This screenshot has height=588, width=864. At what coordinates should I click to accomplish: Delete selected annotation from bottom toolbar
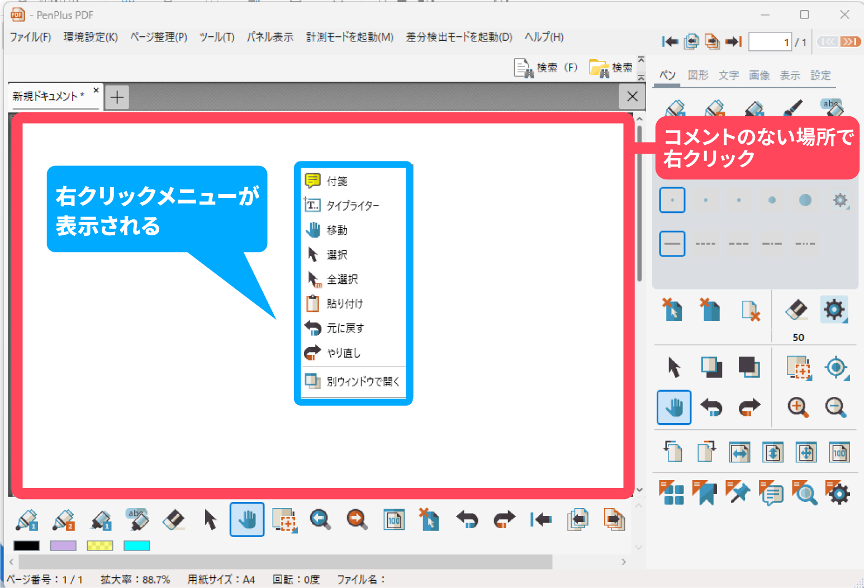tap(429, 519)
